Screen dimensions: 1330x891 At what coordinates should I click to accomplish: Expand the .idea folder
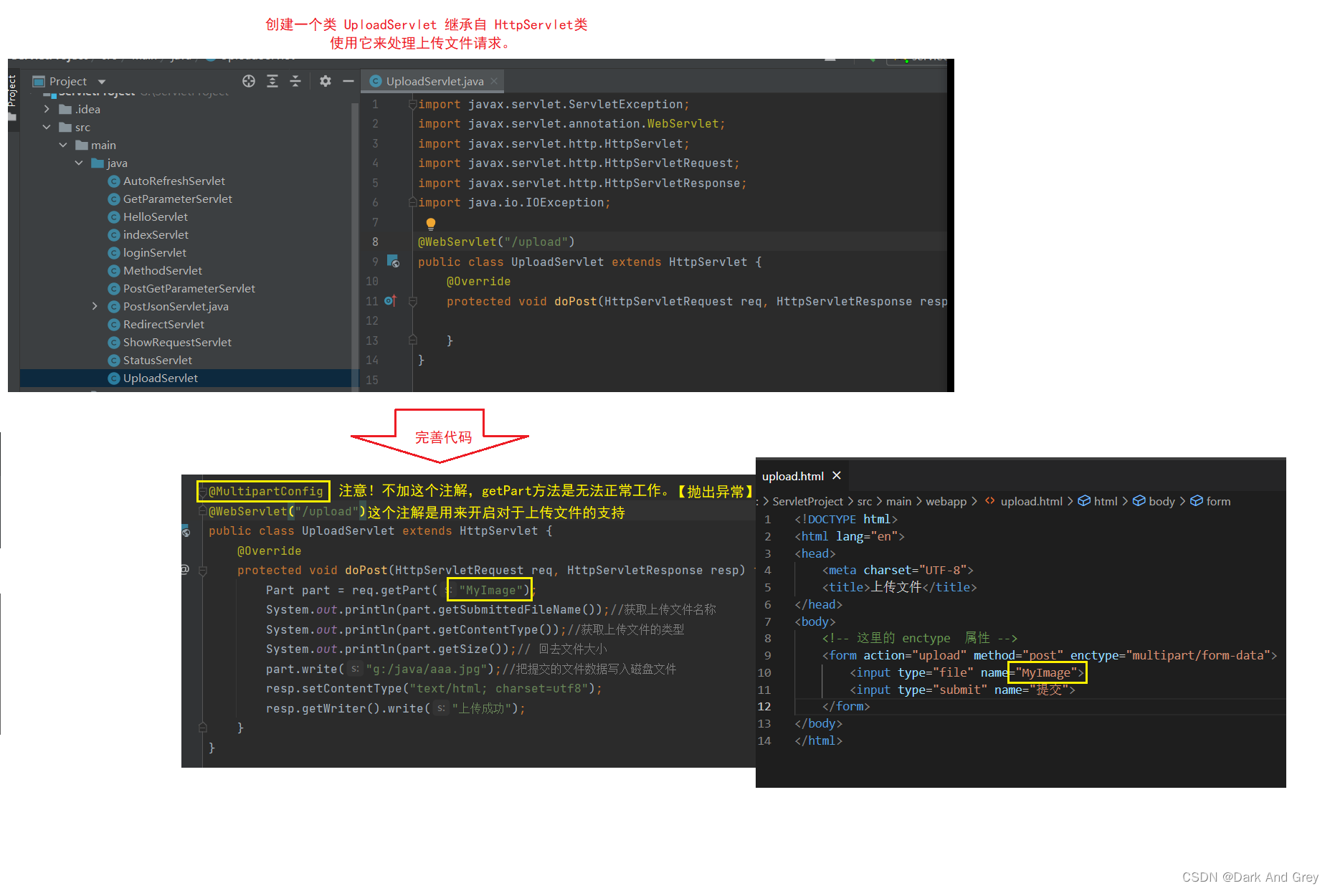point(47,109)
